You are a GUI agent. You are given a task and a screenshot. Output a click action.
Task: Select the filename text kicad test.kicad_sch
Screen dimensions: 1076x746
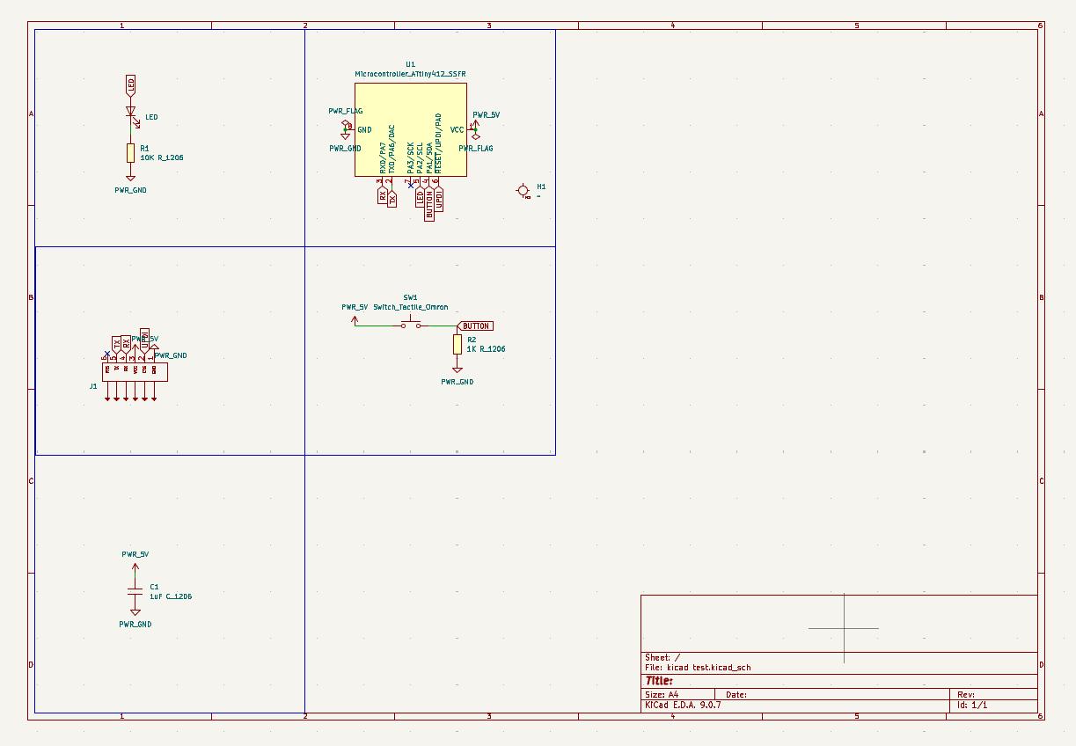coord(695,667)
